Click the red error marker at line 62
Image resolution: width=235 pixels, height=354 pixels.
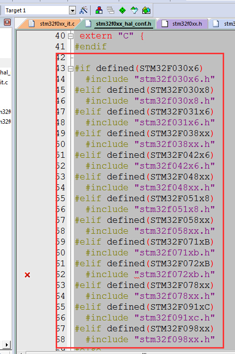pyautogui.click(x=28, y=275)
